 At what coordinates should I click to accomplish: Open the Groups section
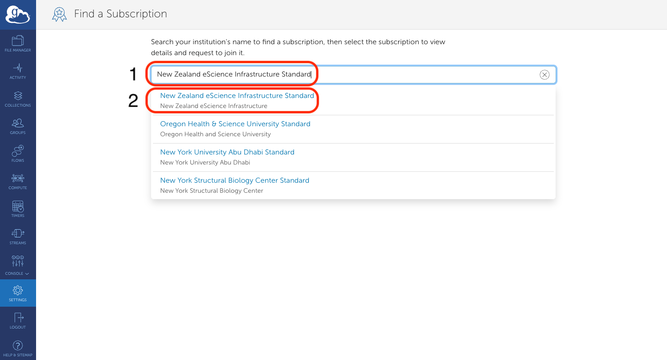[x=18, y=127]
